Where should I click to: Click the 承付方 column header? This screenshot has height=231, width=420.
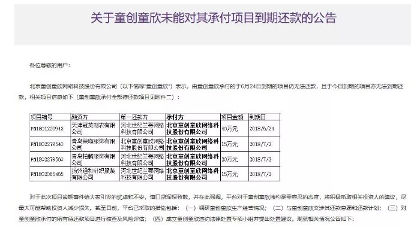point(193,117)
